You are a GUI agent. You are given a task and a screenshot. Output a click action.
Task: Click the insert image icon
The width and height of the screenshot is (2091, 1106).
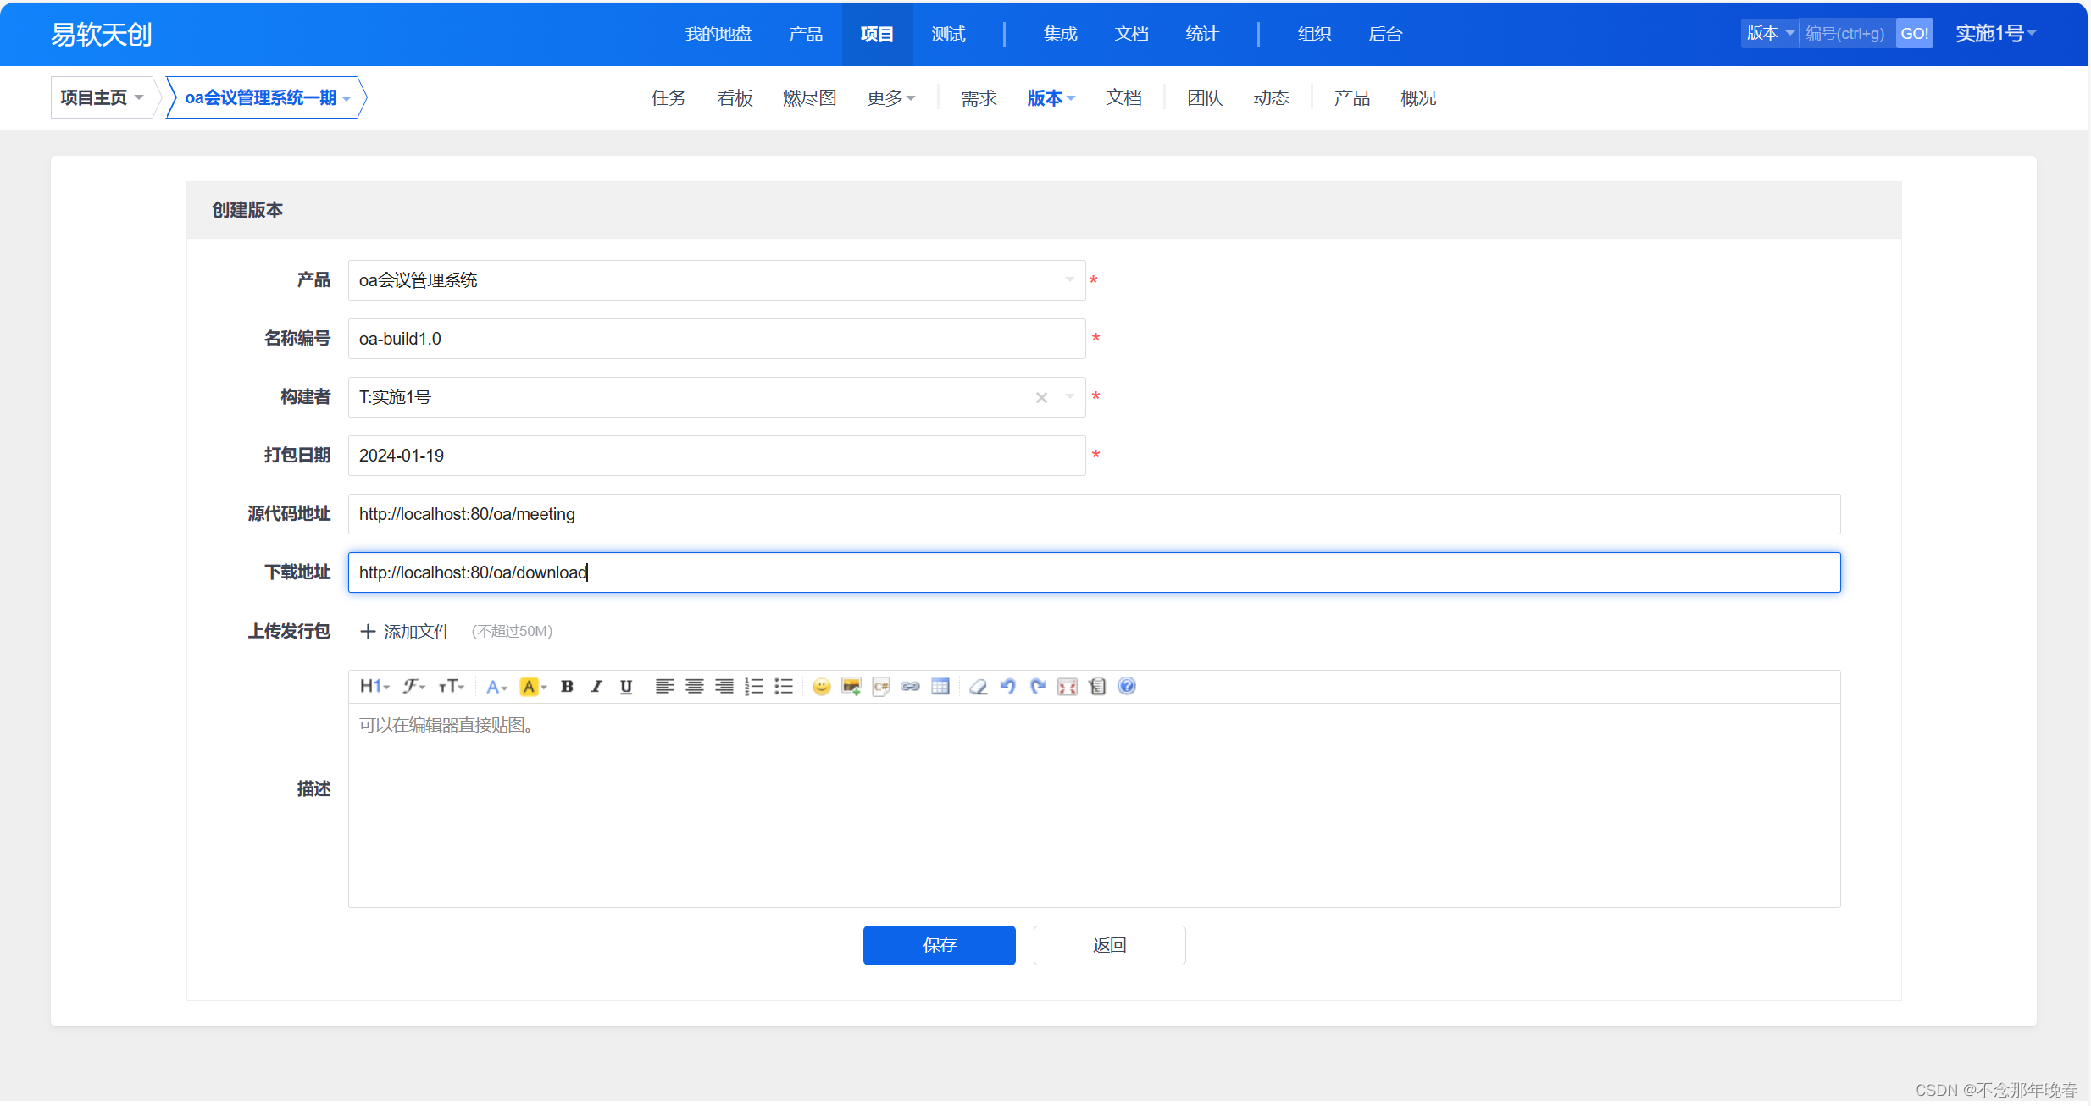tap(851, 687)
